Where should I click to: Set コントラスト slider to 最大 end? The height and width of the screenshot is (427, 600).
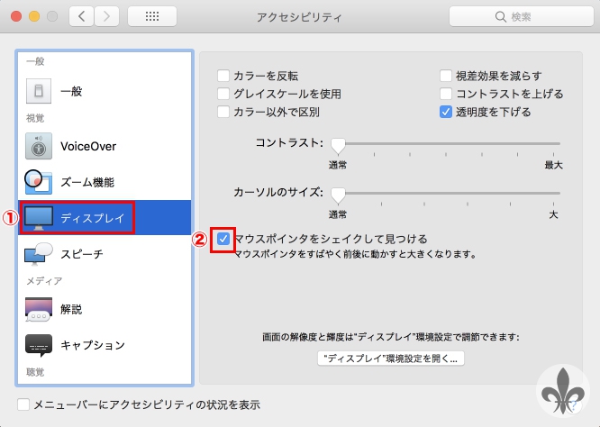point(553,143)
